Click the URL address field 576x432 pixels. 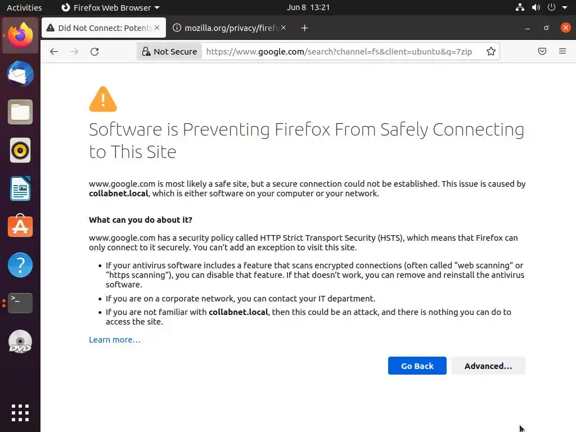pyautogui.click(x=339, y=52)
